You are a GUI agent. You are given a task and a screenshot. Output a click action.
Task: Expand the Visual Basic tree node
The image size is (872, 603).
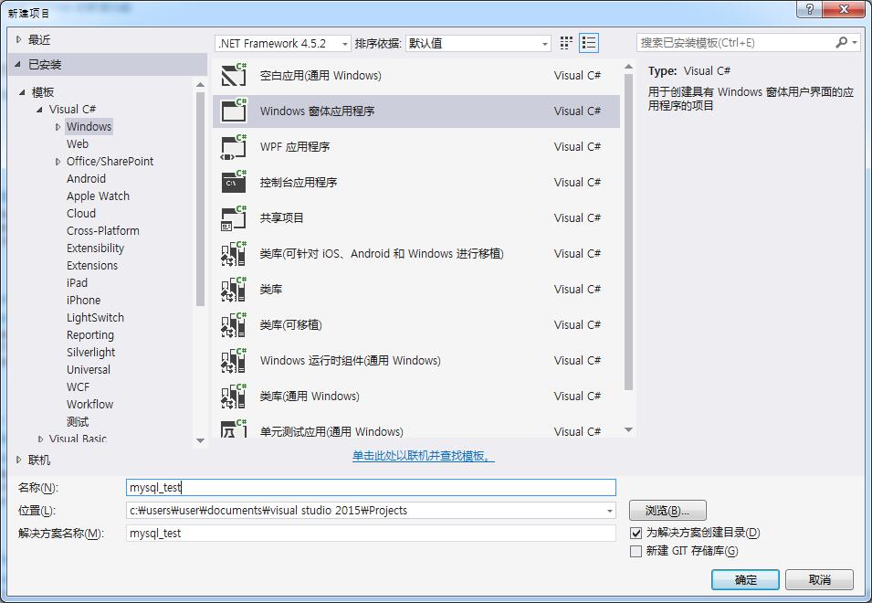click(40, 439)
